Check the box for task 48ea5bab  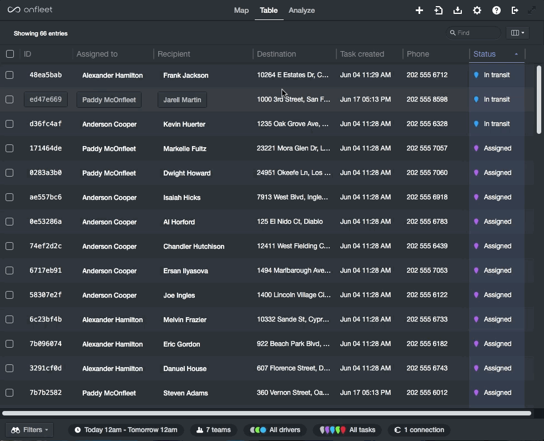click(x=10, y=75)
